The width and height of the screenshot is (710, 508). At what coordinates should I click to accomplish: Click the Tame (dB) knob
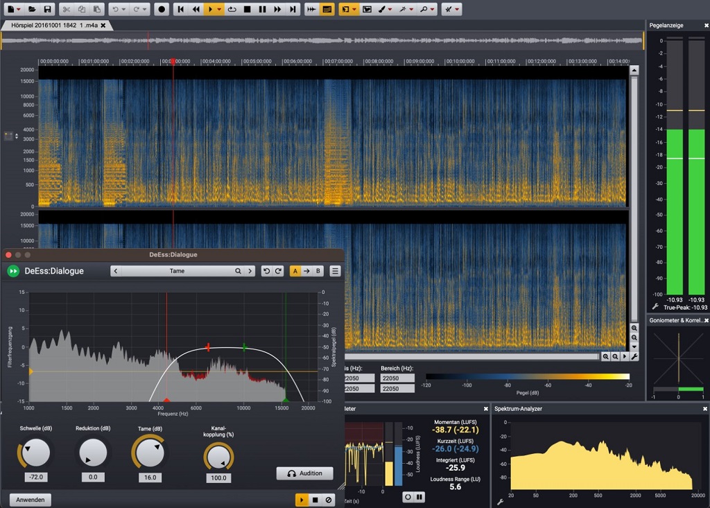[150, 453]
